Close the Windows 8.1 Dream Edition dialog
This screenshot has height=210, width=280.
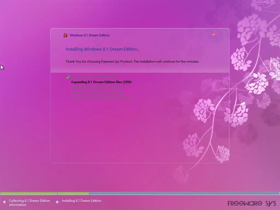(214, 34)
